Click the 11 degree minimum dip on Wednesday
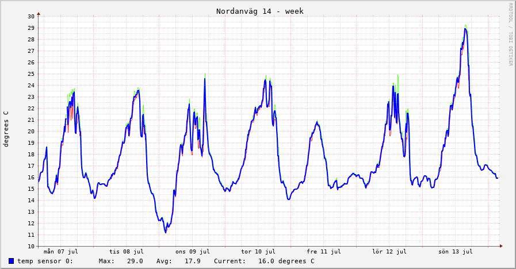 pos(166,232)
